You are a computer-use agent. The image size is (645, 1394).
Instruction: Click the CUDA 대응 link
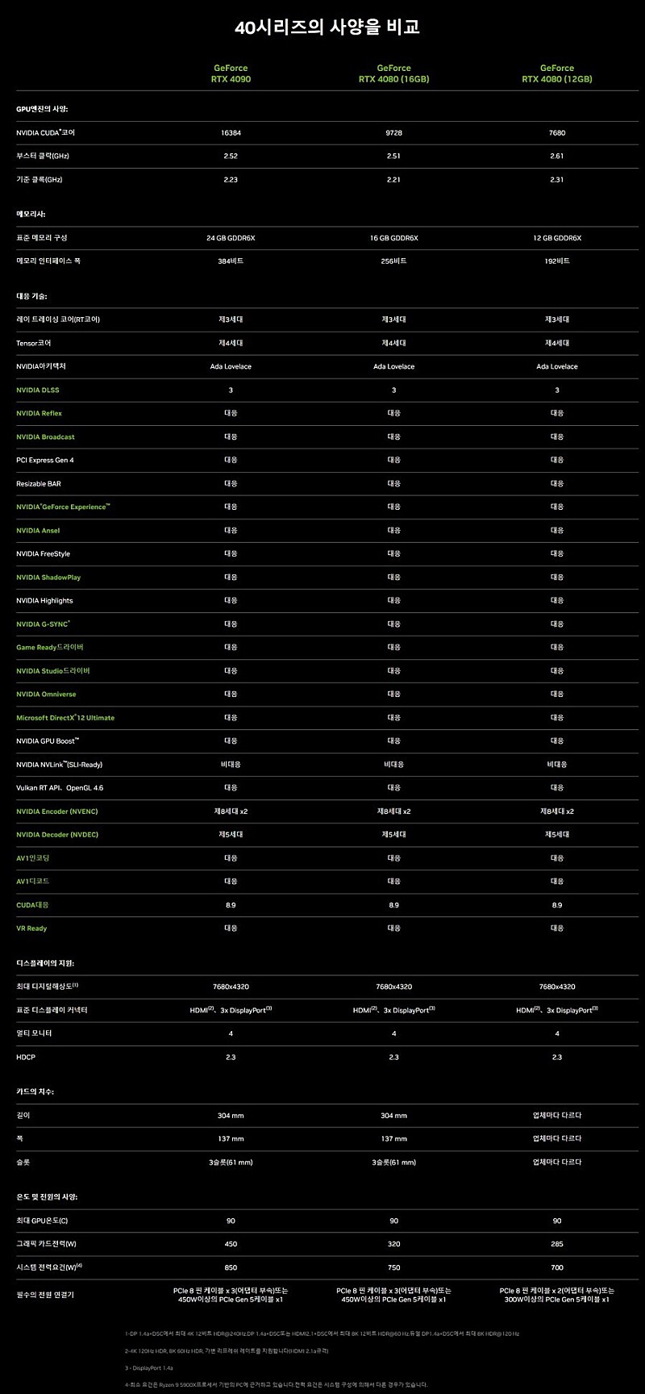33,905
